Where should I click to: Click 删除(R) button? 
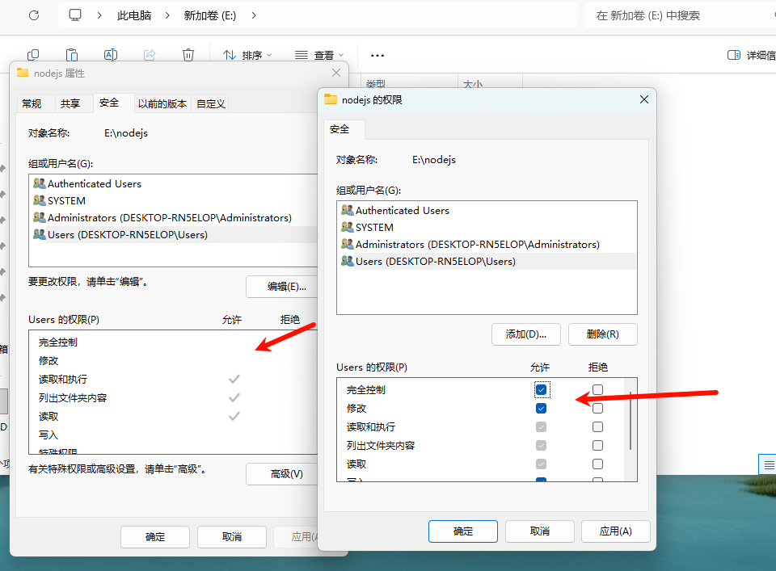pos(603,334)
